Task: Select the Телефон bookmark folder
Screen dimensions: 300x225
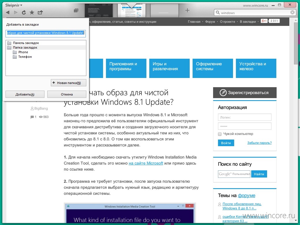Action: point(46,57)
